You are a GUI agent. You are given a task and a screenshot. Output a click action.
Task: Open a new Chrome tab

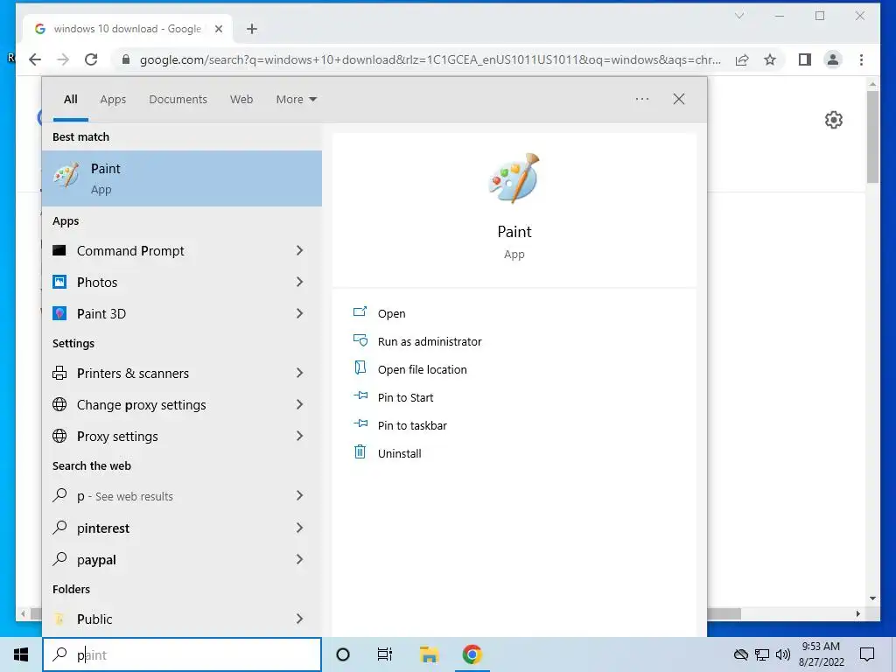pyautogui.click(x=252, y=29)
